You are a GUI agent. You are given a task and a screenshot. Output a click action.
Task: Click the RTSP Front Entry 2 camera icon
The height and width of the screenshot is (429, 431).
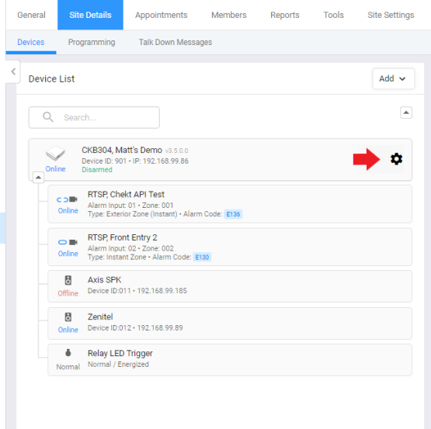point(68,242)
